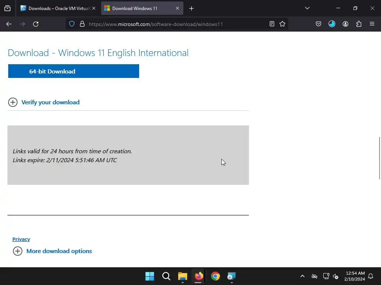The width and height of the screenshot is (381, 285).
Task: Click the page vertical scrollbar thumb
Action: tap(379, 158)
